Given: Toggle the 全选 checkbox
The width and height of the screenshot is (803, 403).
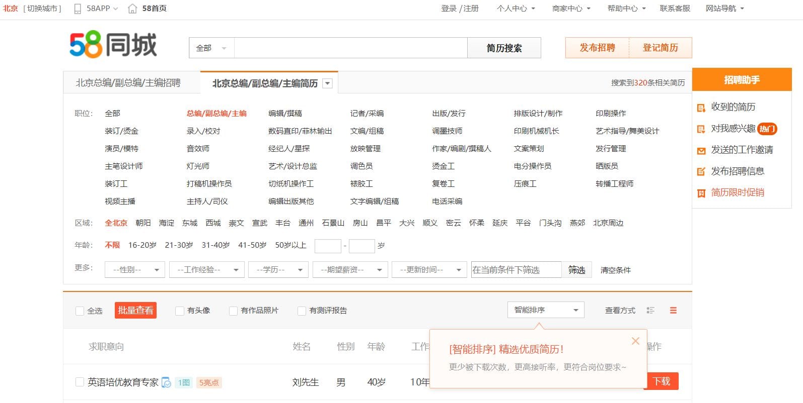Looking at the screenshot, I should pos(80,311).
